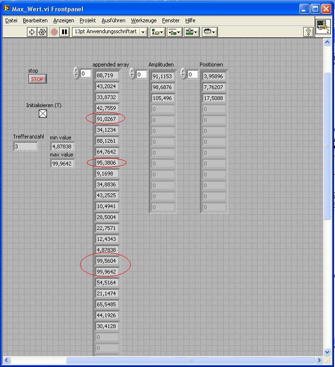Click the vertical scrollbar down arrow

(327, 352)
